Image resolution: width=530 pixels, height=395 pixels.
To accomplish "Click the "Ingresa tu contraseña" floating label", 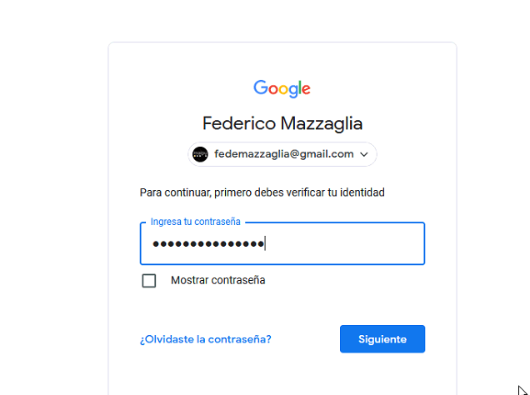I will 196,222.
